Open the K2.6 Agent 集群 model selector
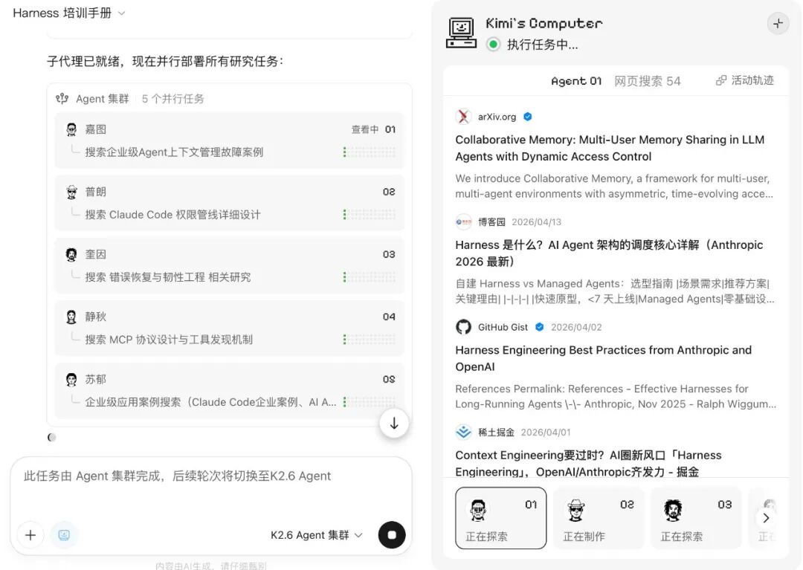This screenshot has height=570, width=803. (316, 535)
